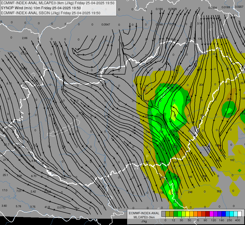Click the map value '3.10'

(x=199, y=23)
